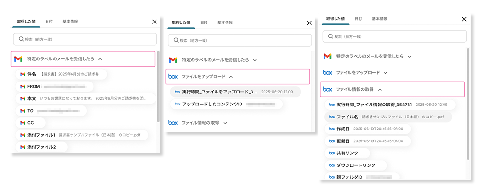480x187 pixels.
Task: Click the left panel vertical scrollbar
Action: (158, 86)
